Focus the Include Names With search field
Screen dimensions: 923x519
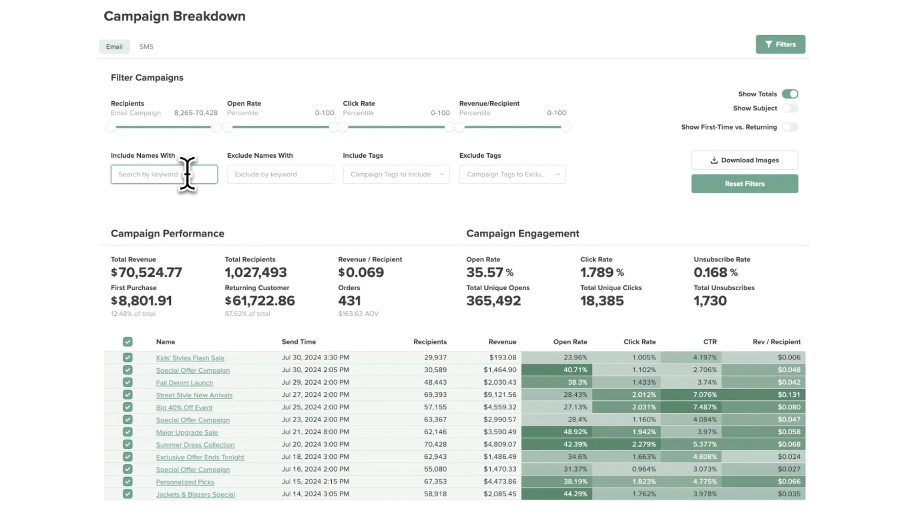164,174
